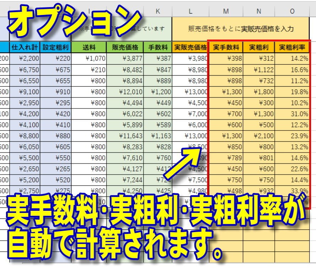Image resolution: width=316 pixels, height=268 pixels.
Task: Select the ¥3,877 販売価格 cell
Action: coord(125,59)
